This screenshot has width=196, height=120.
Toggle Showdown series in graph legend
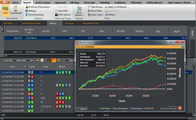pos(136,108)
